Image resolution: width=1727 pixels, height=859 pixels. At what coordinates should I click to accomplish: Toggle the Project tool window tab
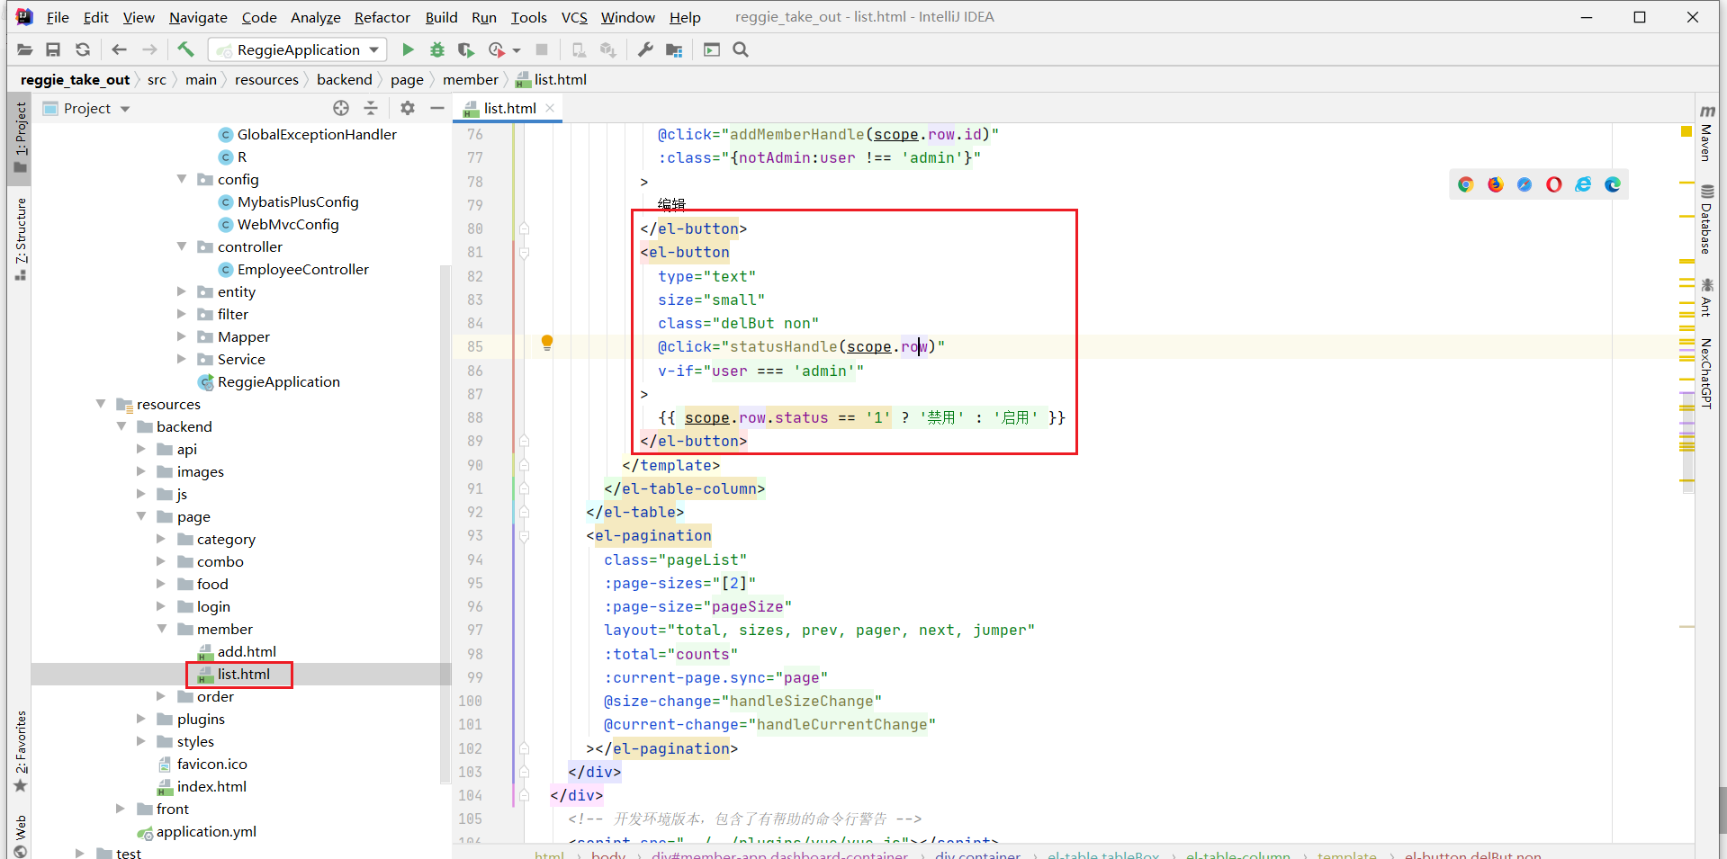tap(21, 138)
